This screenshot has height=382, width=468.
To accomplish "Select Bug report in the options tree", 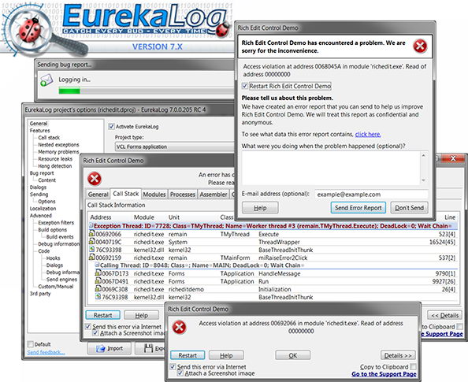I will [42, 173].
